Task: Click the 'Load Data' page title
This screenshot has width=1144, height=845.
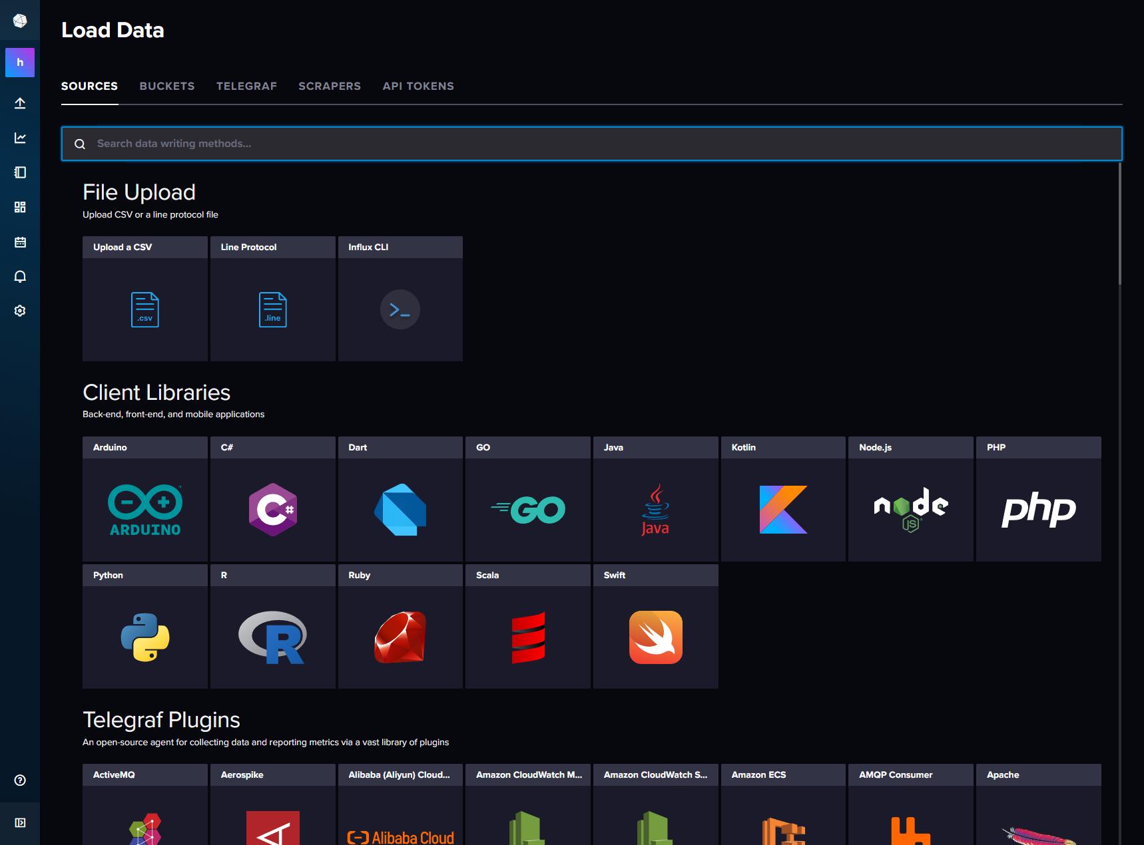Action: point(113,30)
